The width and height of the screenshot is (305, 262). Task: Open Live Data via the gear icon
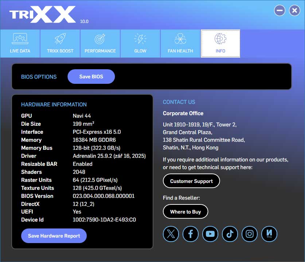20,38
